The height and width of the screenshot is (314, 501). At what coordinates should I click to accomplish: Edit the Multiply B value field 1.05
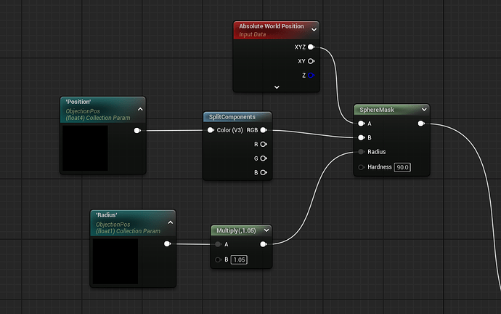pyautogui.click(x=240, y=259)
